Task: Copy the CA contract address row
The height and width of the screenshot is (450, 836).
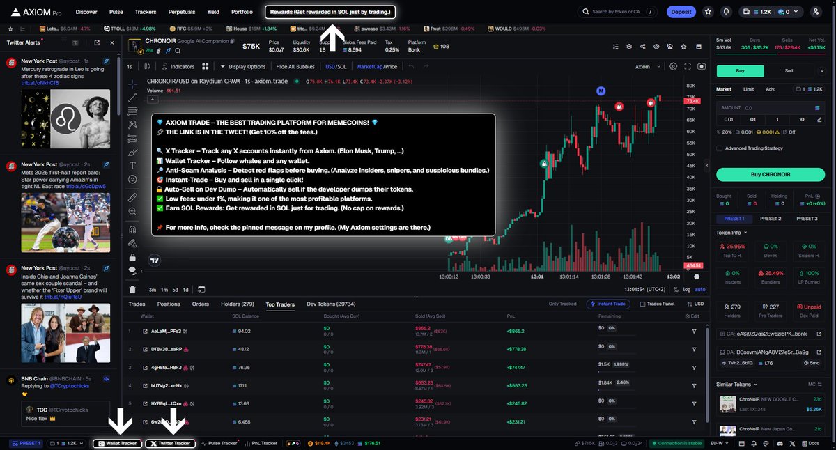Action: coord(771,334)
